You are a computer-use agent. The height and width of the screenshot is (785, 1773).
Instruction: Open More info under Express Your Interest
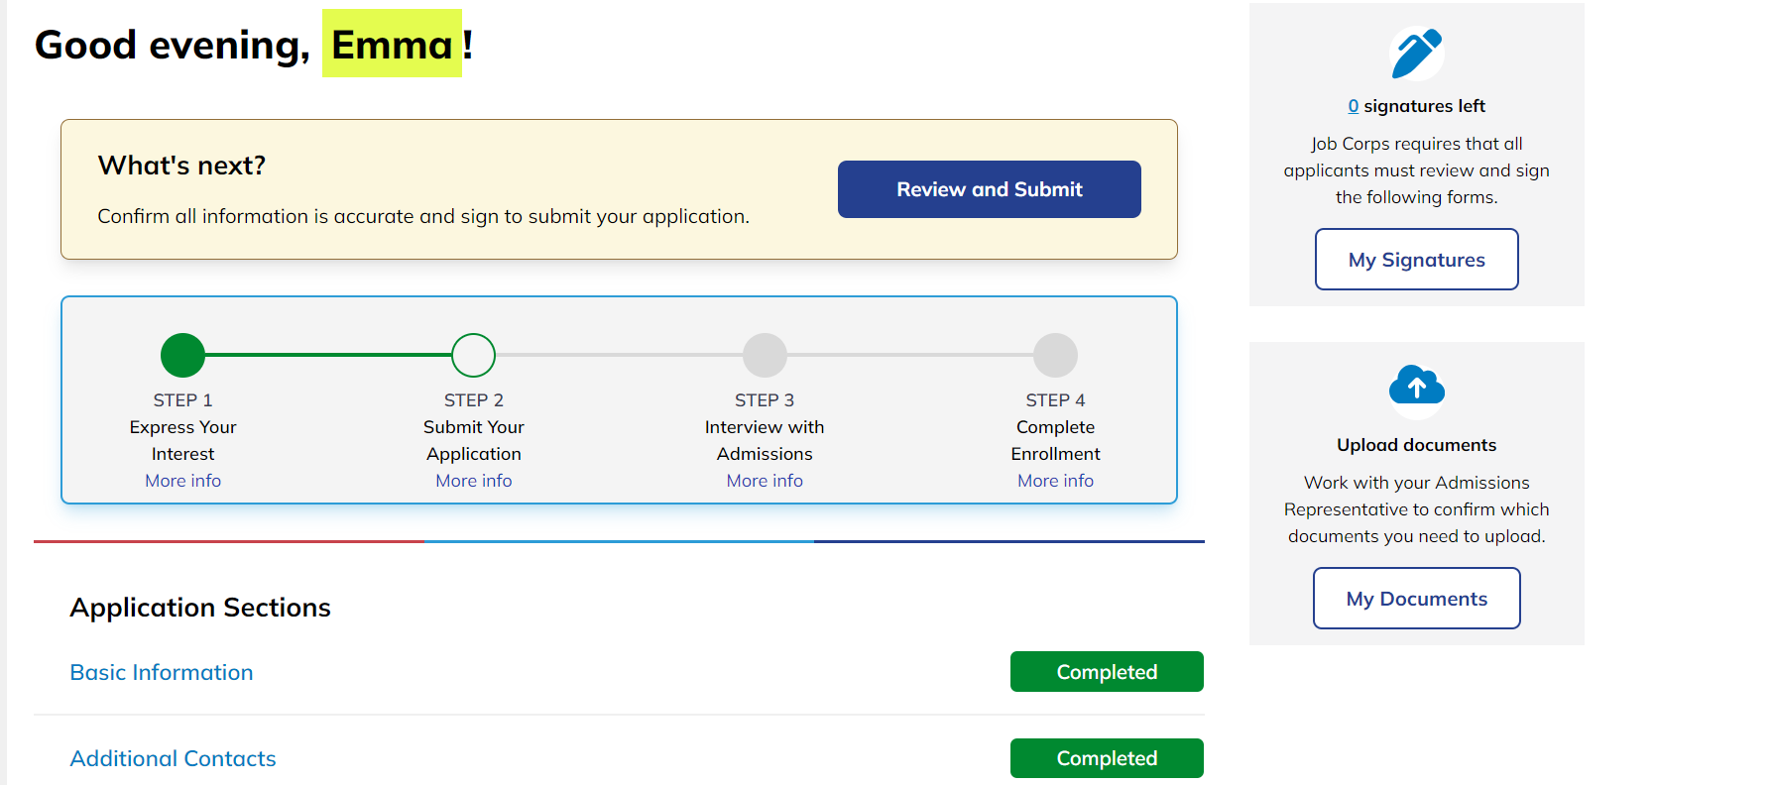[182, 481]
